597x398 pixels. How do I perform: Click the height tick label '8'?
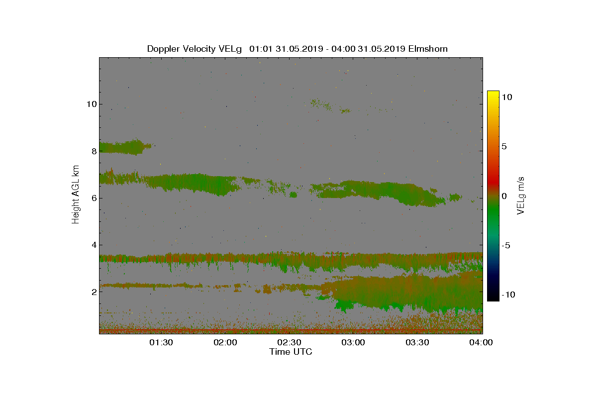pos(94,151)
